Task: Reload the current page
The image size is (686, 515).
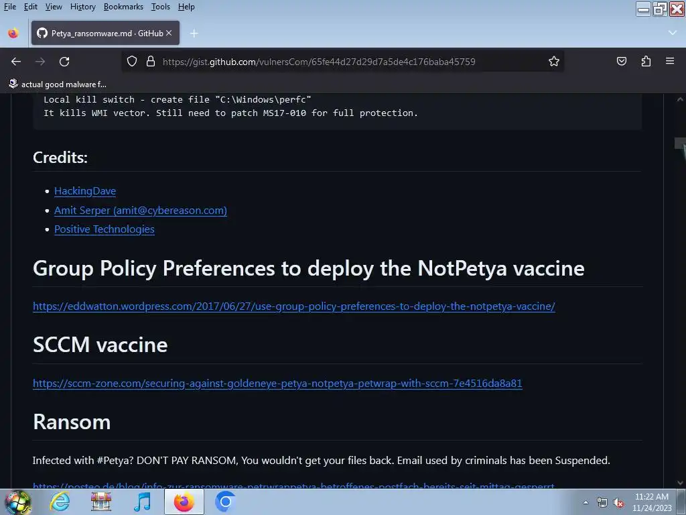Action: (x=64, y=62)
